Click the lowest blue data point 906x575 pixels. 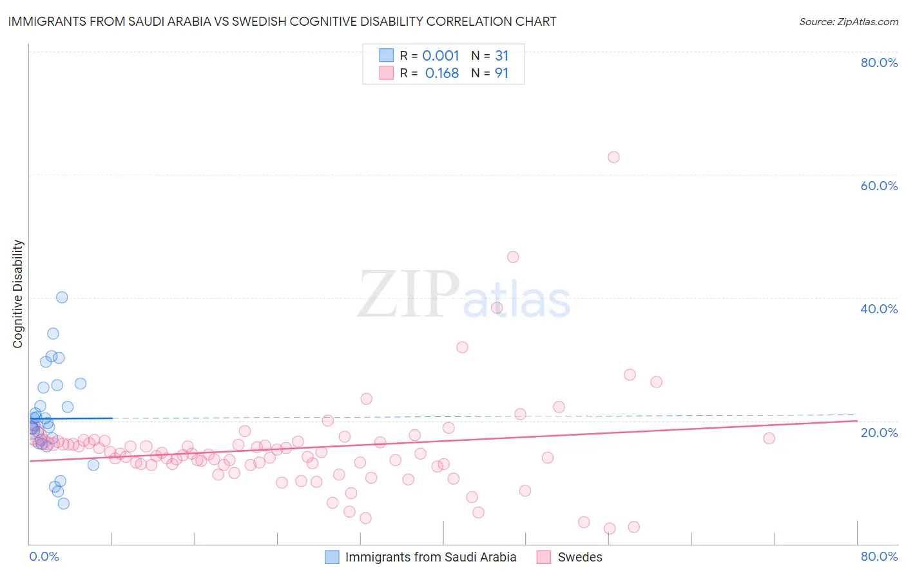click(63, 503)
